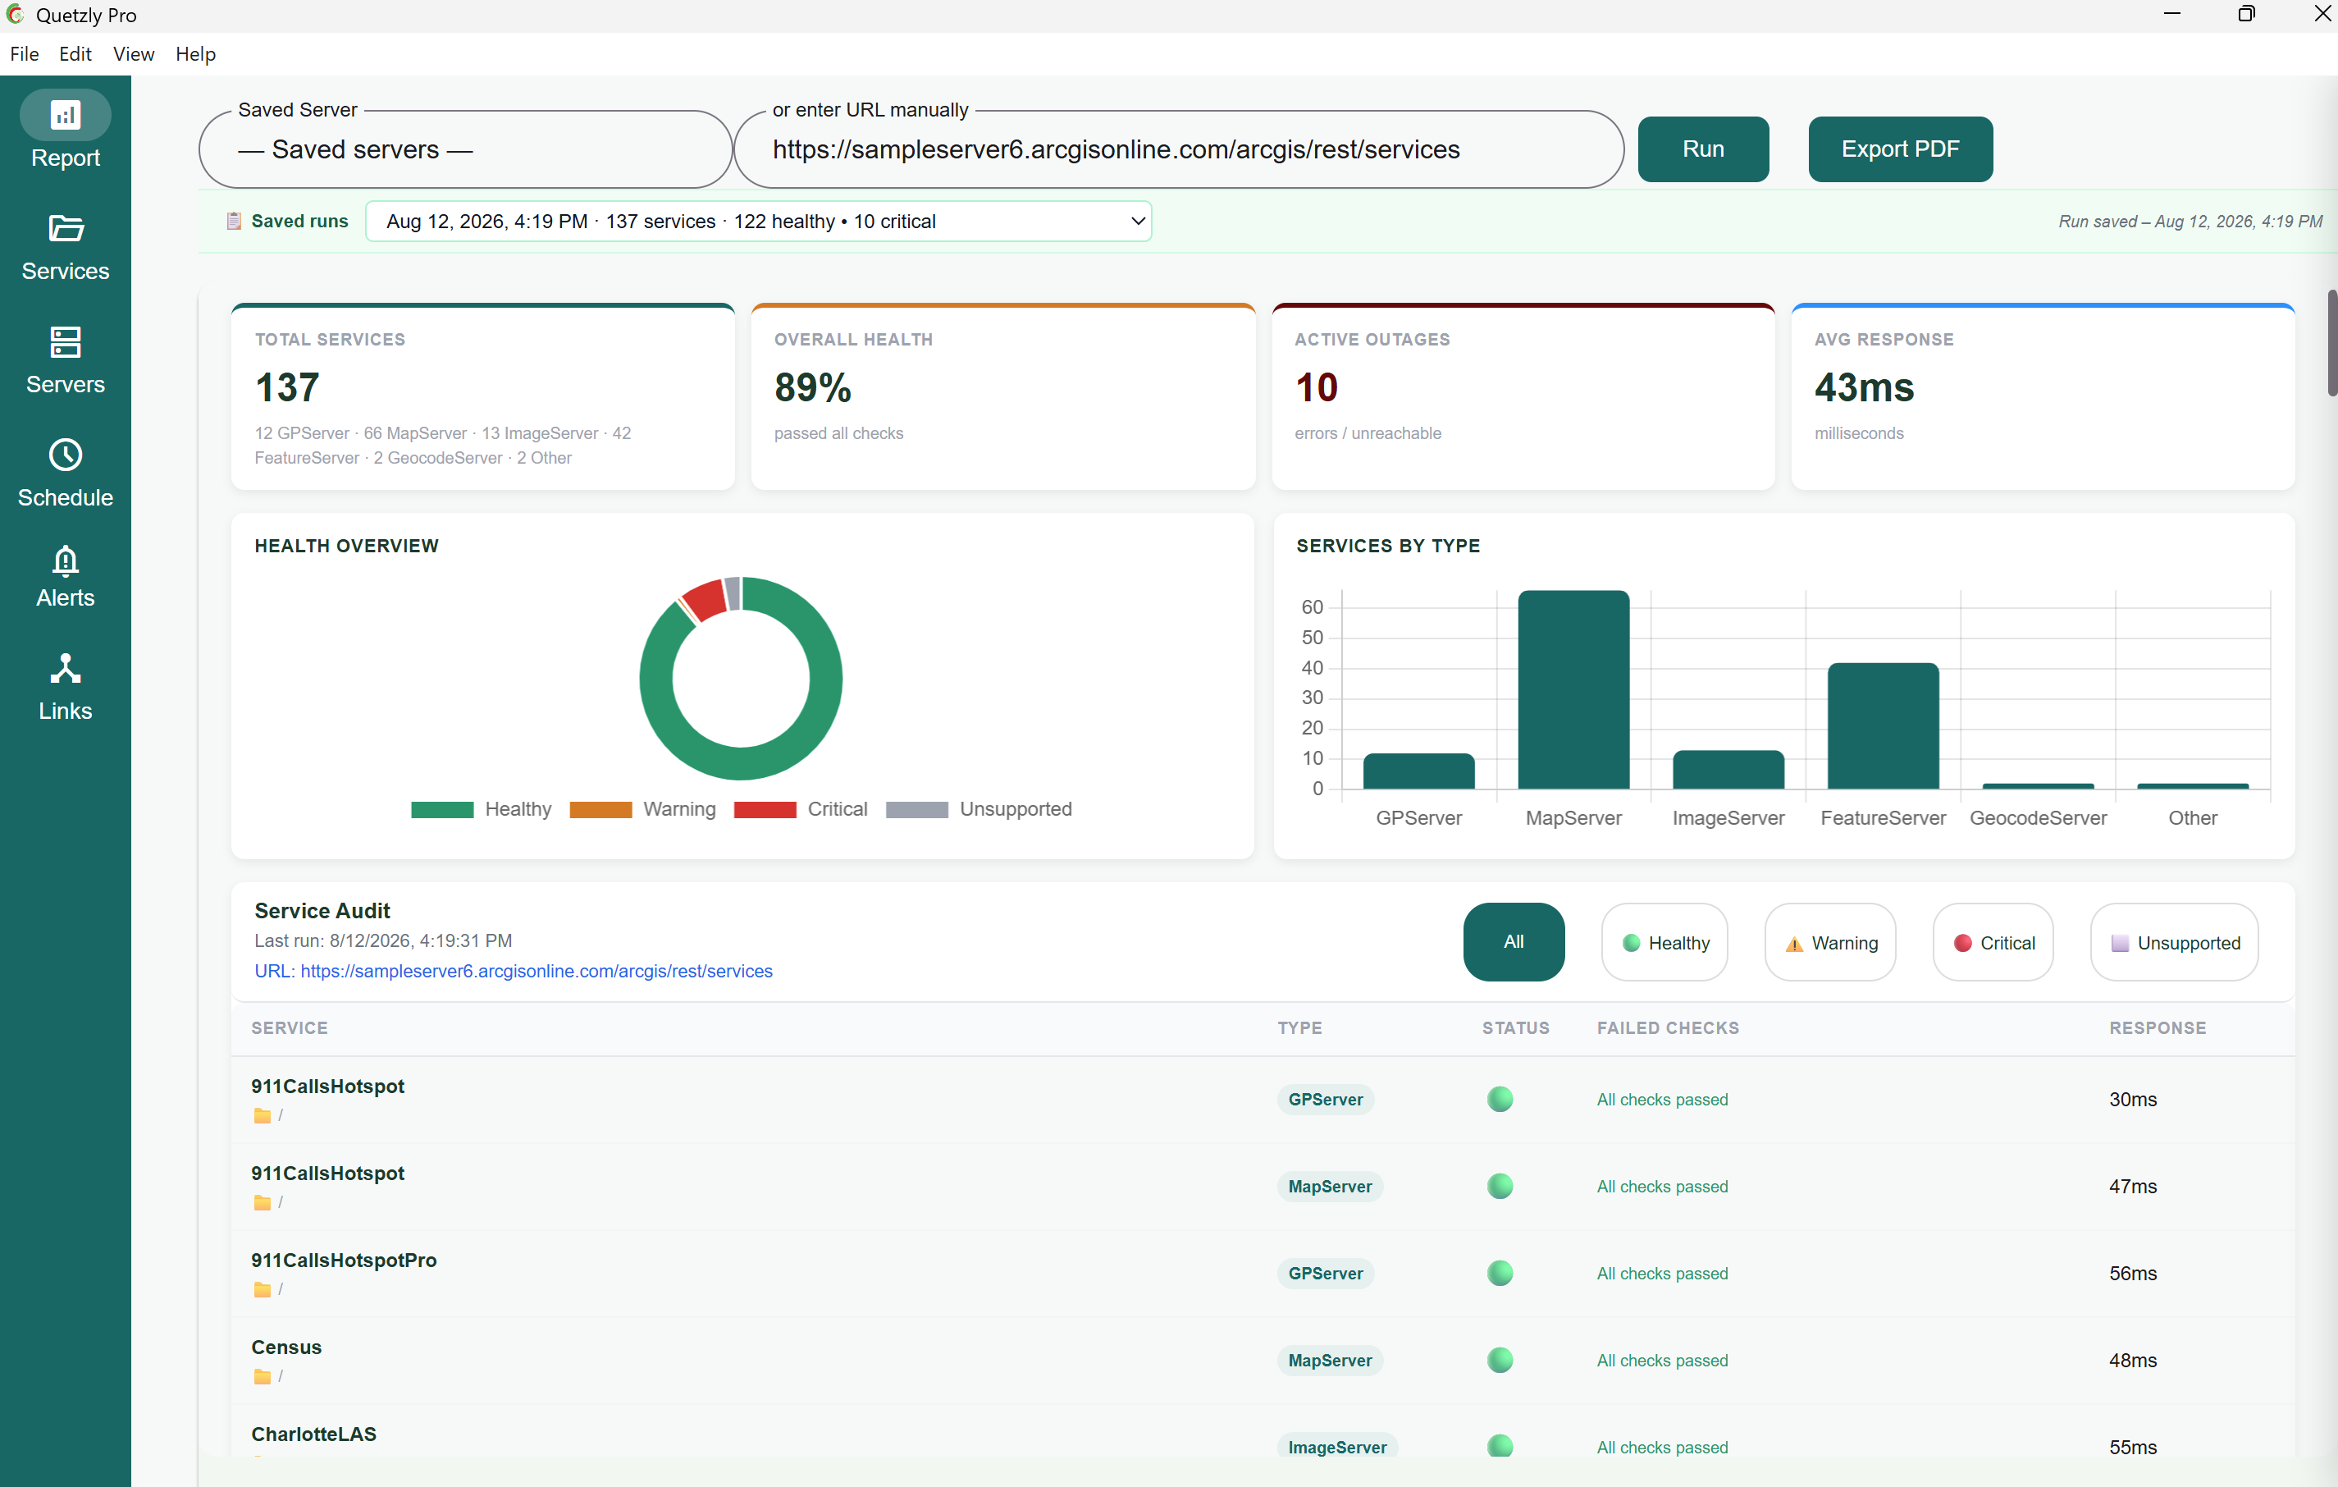Click the manual URL input field

(x=1179, y=149)
